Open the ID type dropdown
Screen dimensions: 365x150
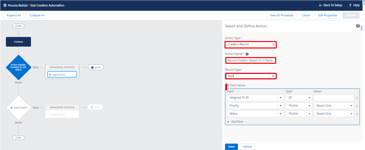(299, 98)
